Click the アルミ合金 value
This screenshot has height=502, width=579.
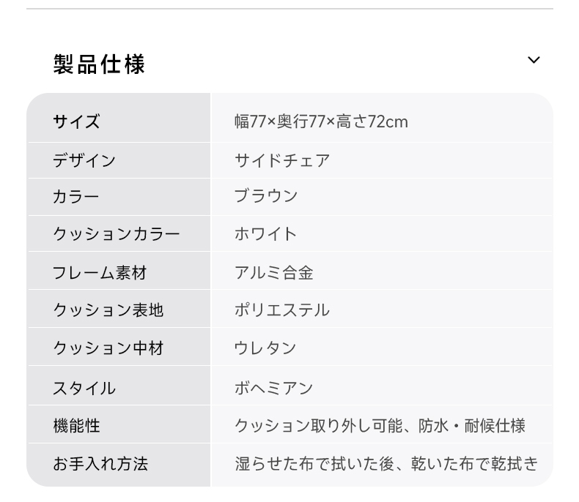274,273
